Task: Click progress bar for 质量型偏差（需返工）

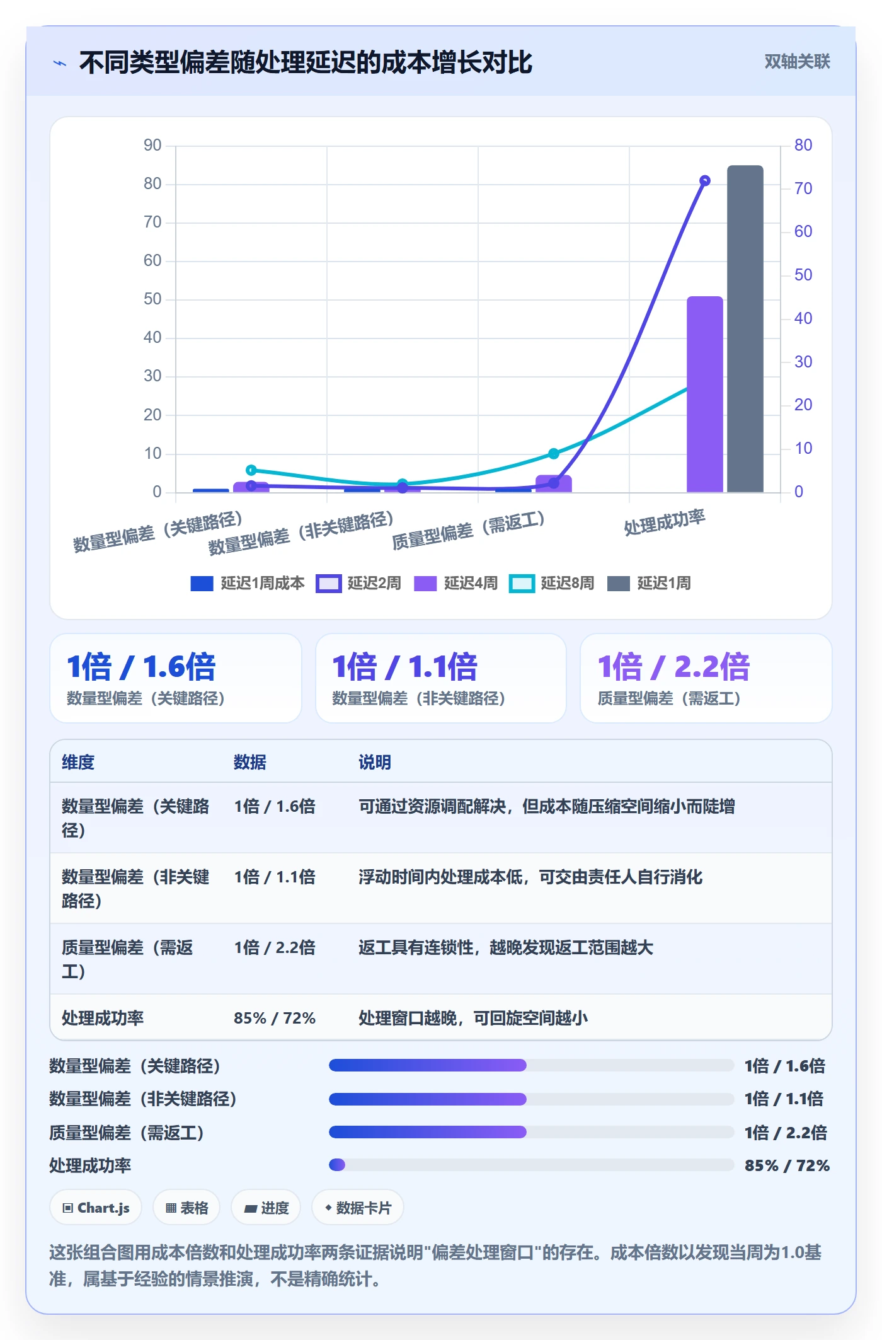Action: pyautogui.click(x=531, y=1132)
